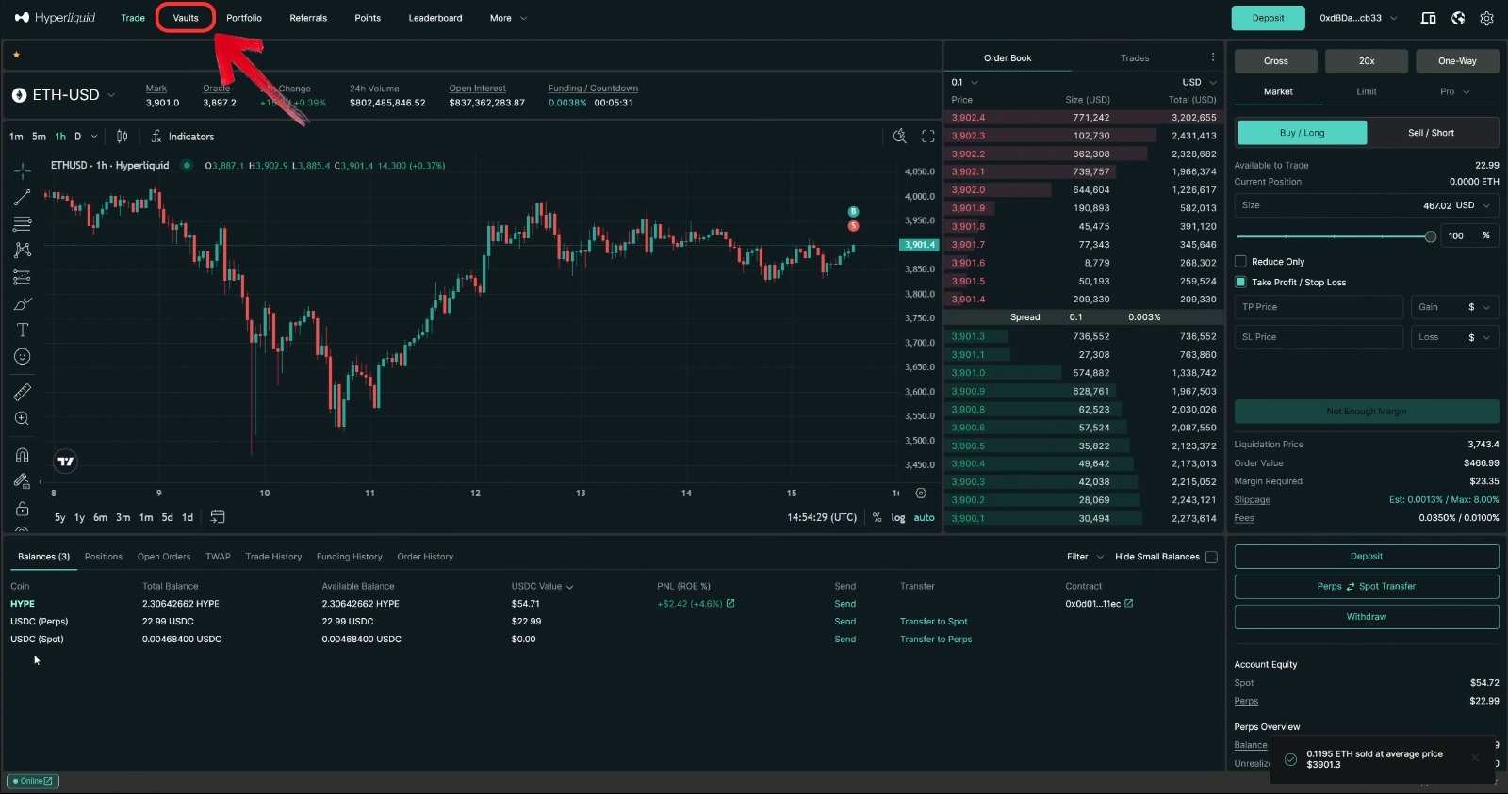
Task: Click the SL Price input field
Action: pos(1319,337)
